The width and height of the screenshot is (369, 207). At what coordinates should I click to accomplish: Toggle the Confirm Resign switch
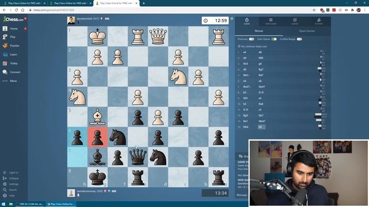point(299,39)
